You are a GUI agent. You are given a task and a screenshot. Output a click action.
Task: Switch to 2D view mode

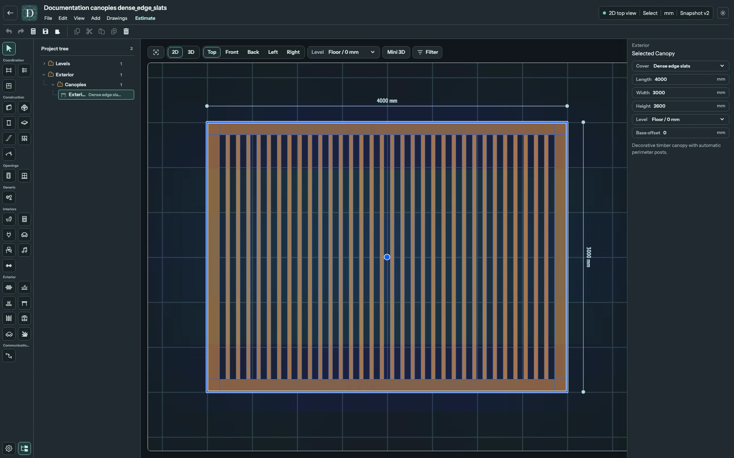point(175,52)
